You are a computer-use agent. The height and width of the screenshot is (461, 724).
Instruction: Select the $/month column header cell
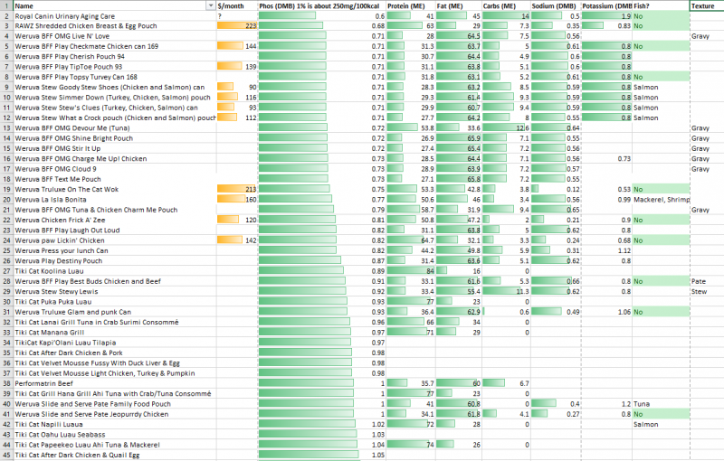(x=236, y=5)
